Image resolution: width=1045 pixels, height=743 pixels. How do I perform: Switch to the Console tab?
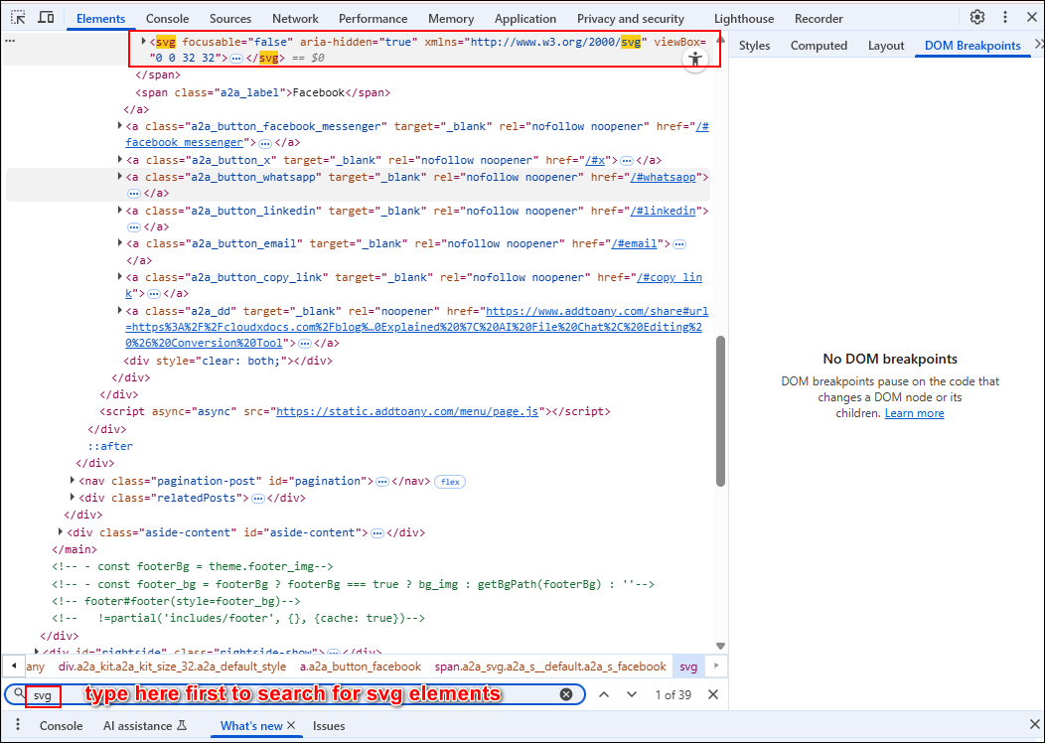[x=167, y=19]
